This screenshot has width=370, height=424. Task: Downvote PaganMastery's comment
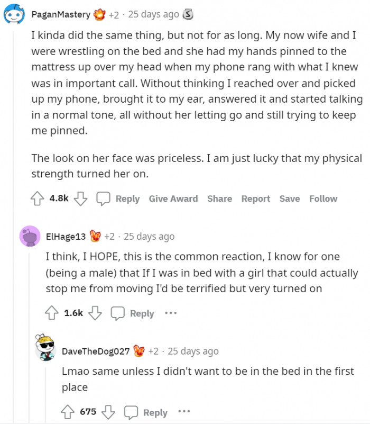coord(80,199)
